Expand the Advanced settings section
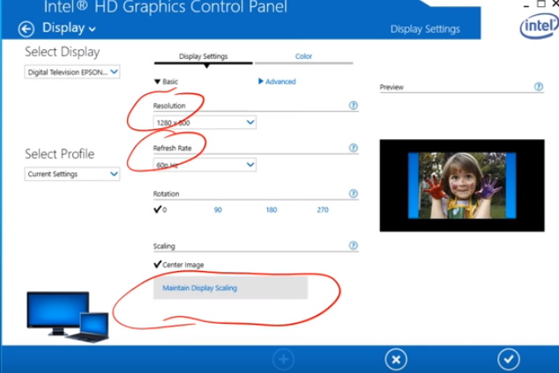The image size is (559, 373). (277, 82)
